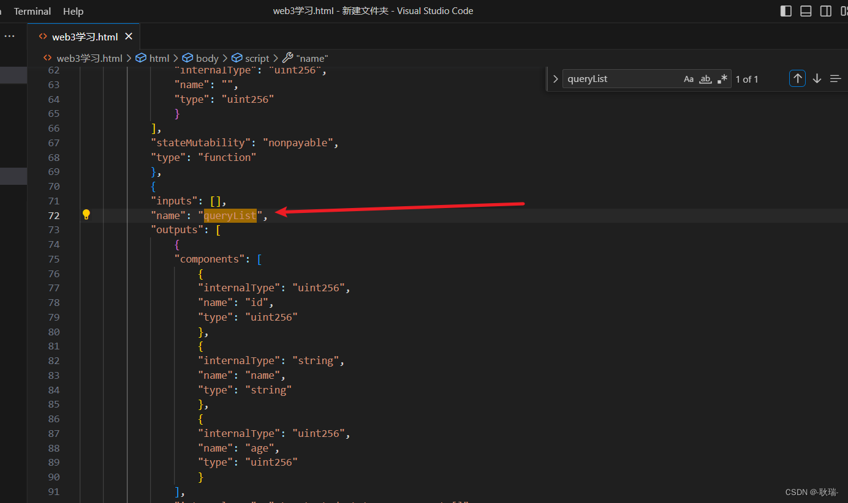The height and width of the screenshot is (503, 848).
Task: Select the web3学习.html editor tab
Action: [84, 37]
